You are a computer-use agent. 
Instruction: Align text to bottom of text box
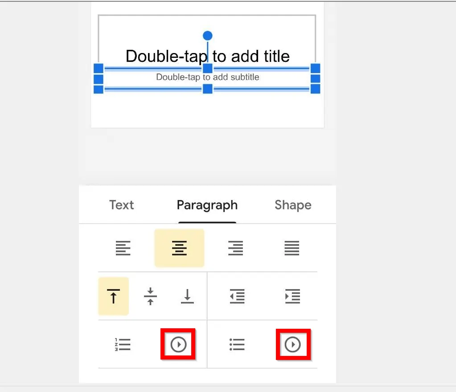pos(187,296)
